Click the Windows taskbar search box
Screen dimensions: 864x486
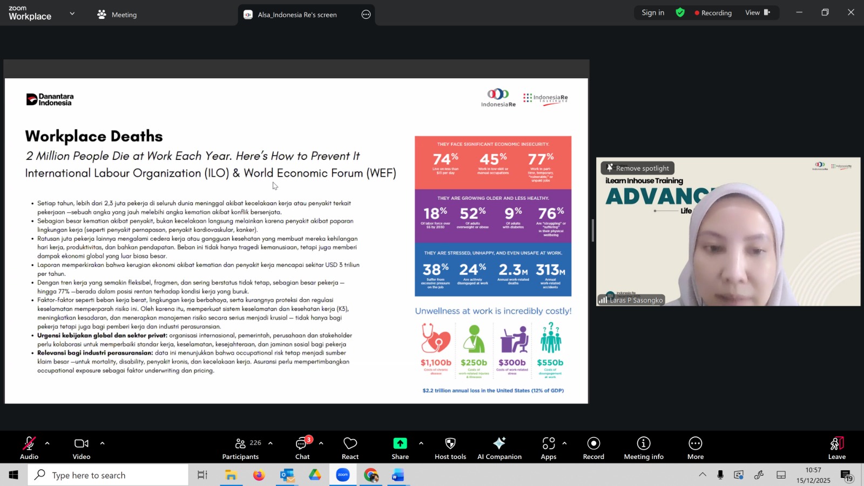[108, 475]
